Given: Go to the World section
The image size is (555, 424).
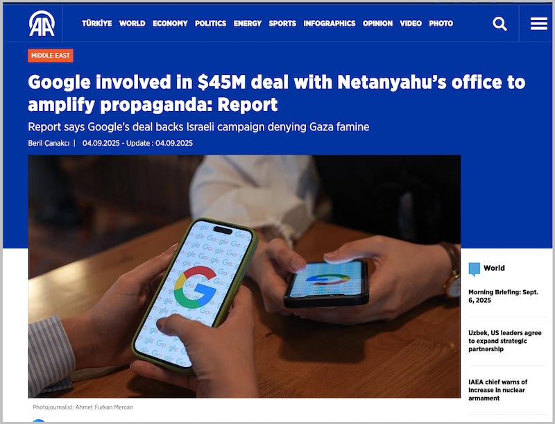Looking at the screenshot, I should 132,24.
